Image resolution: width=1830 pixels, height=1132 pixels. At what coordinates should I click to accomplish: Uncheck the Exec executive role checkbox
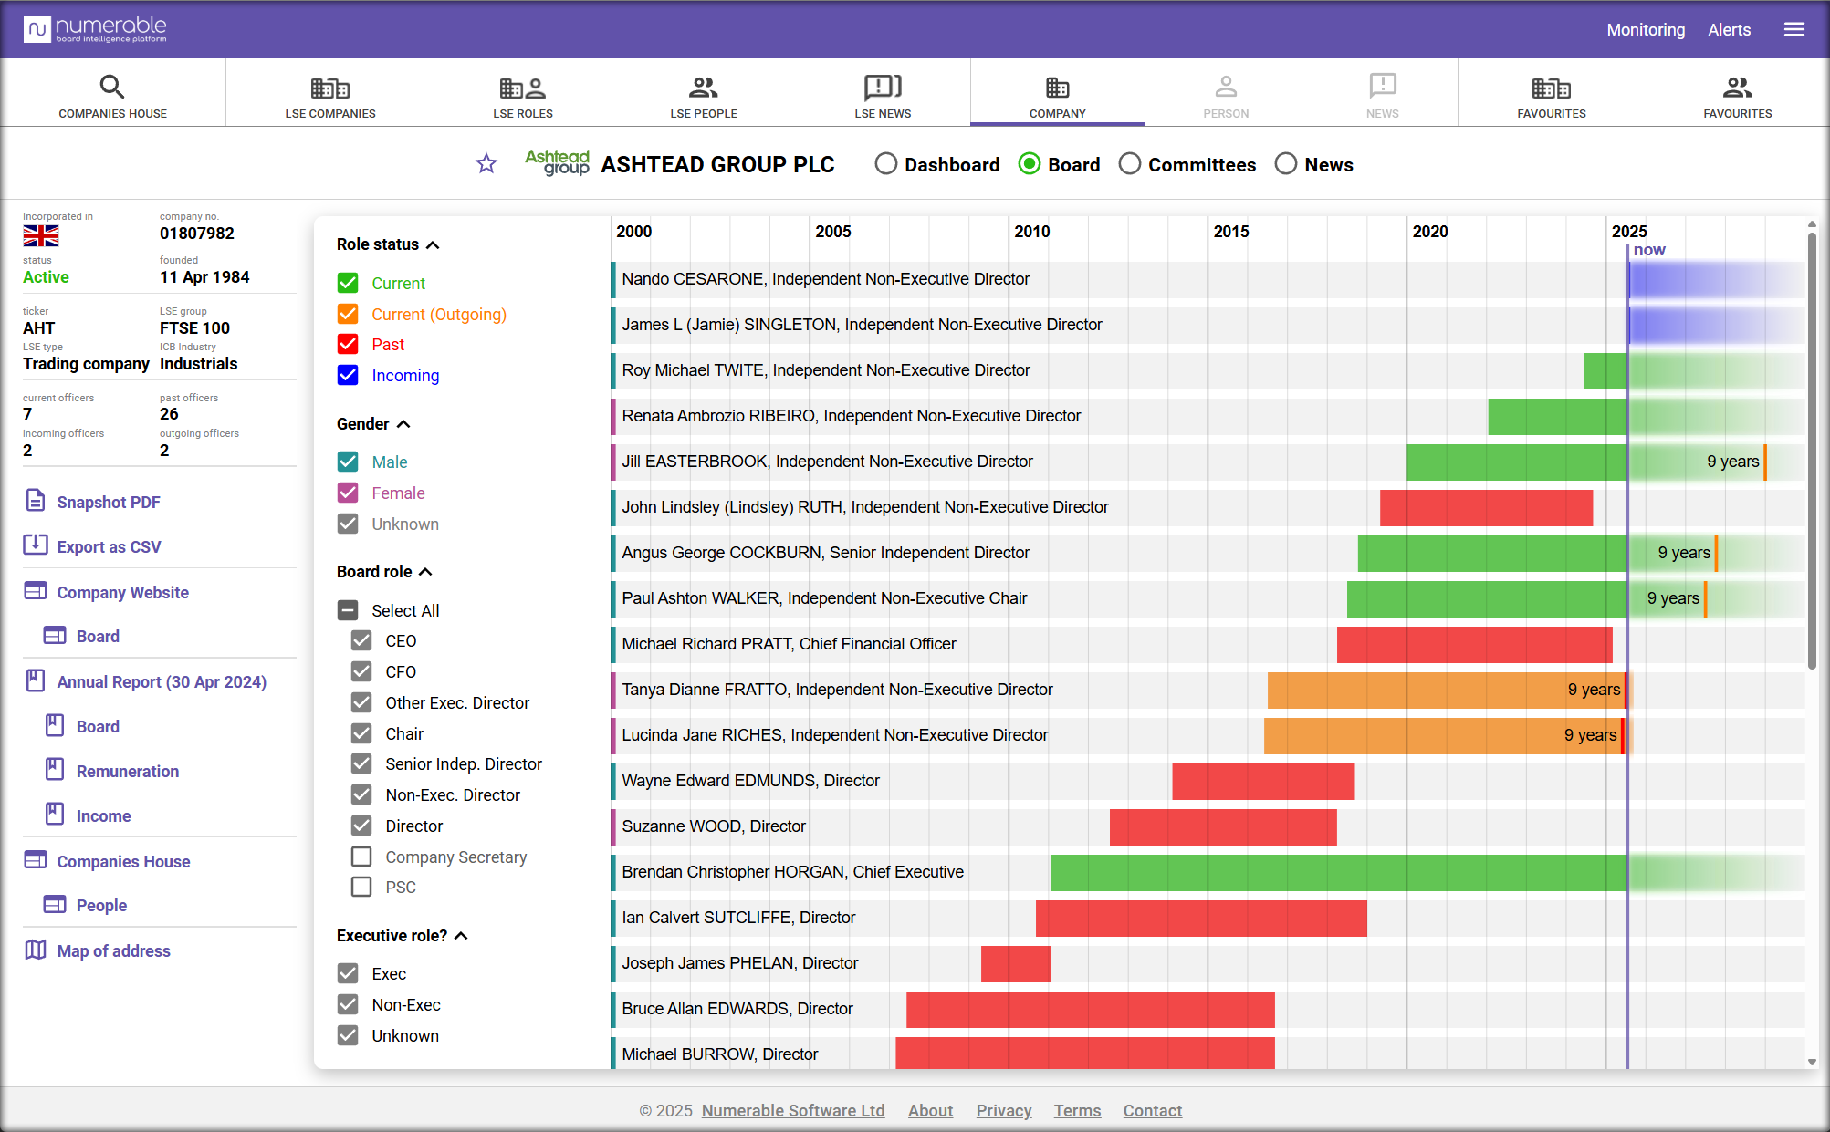(x=348, y=973)
